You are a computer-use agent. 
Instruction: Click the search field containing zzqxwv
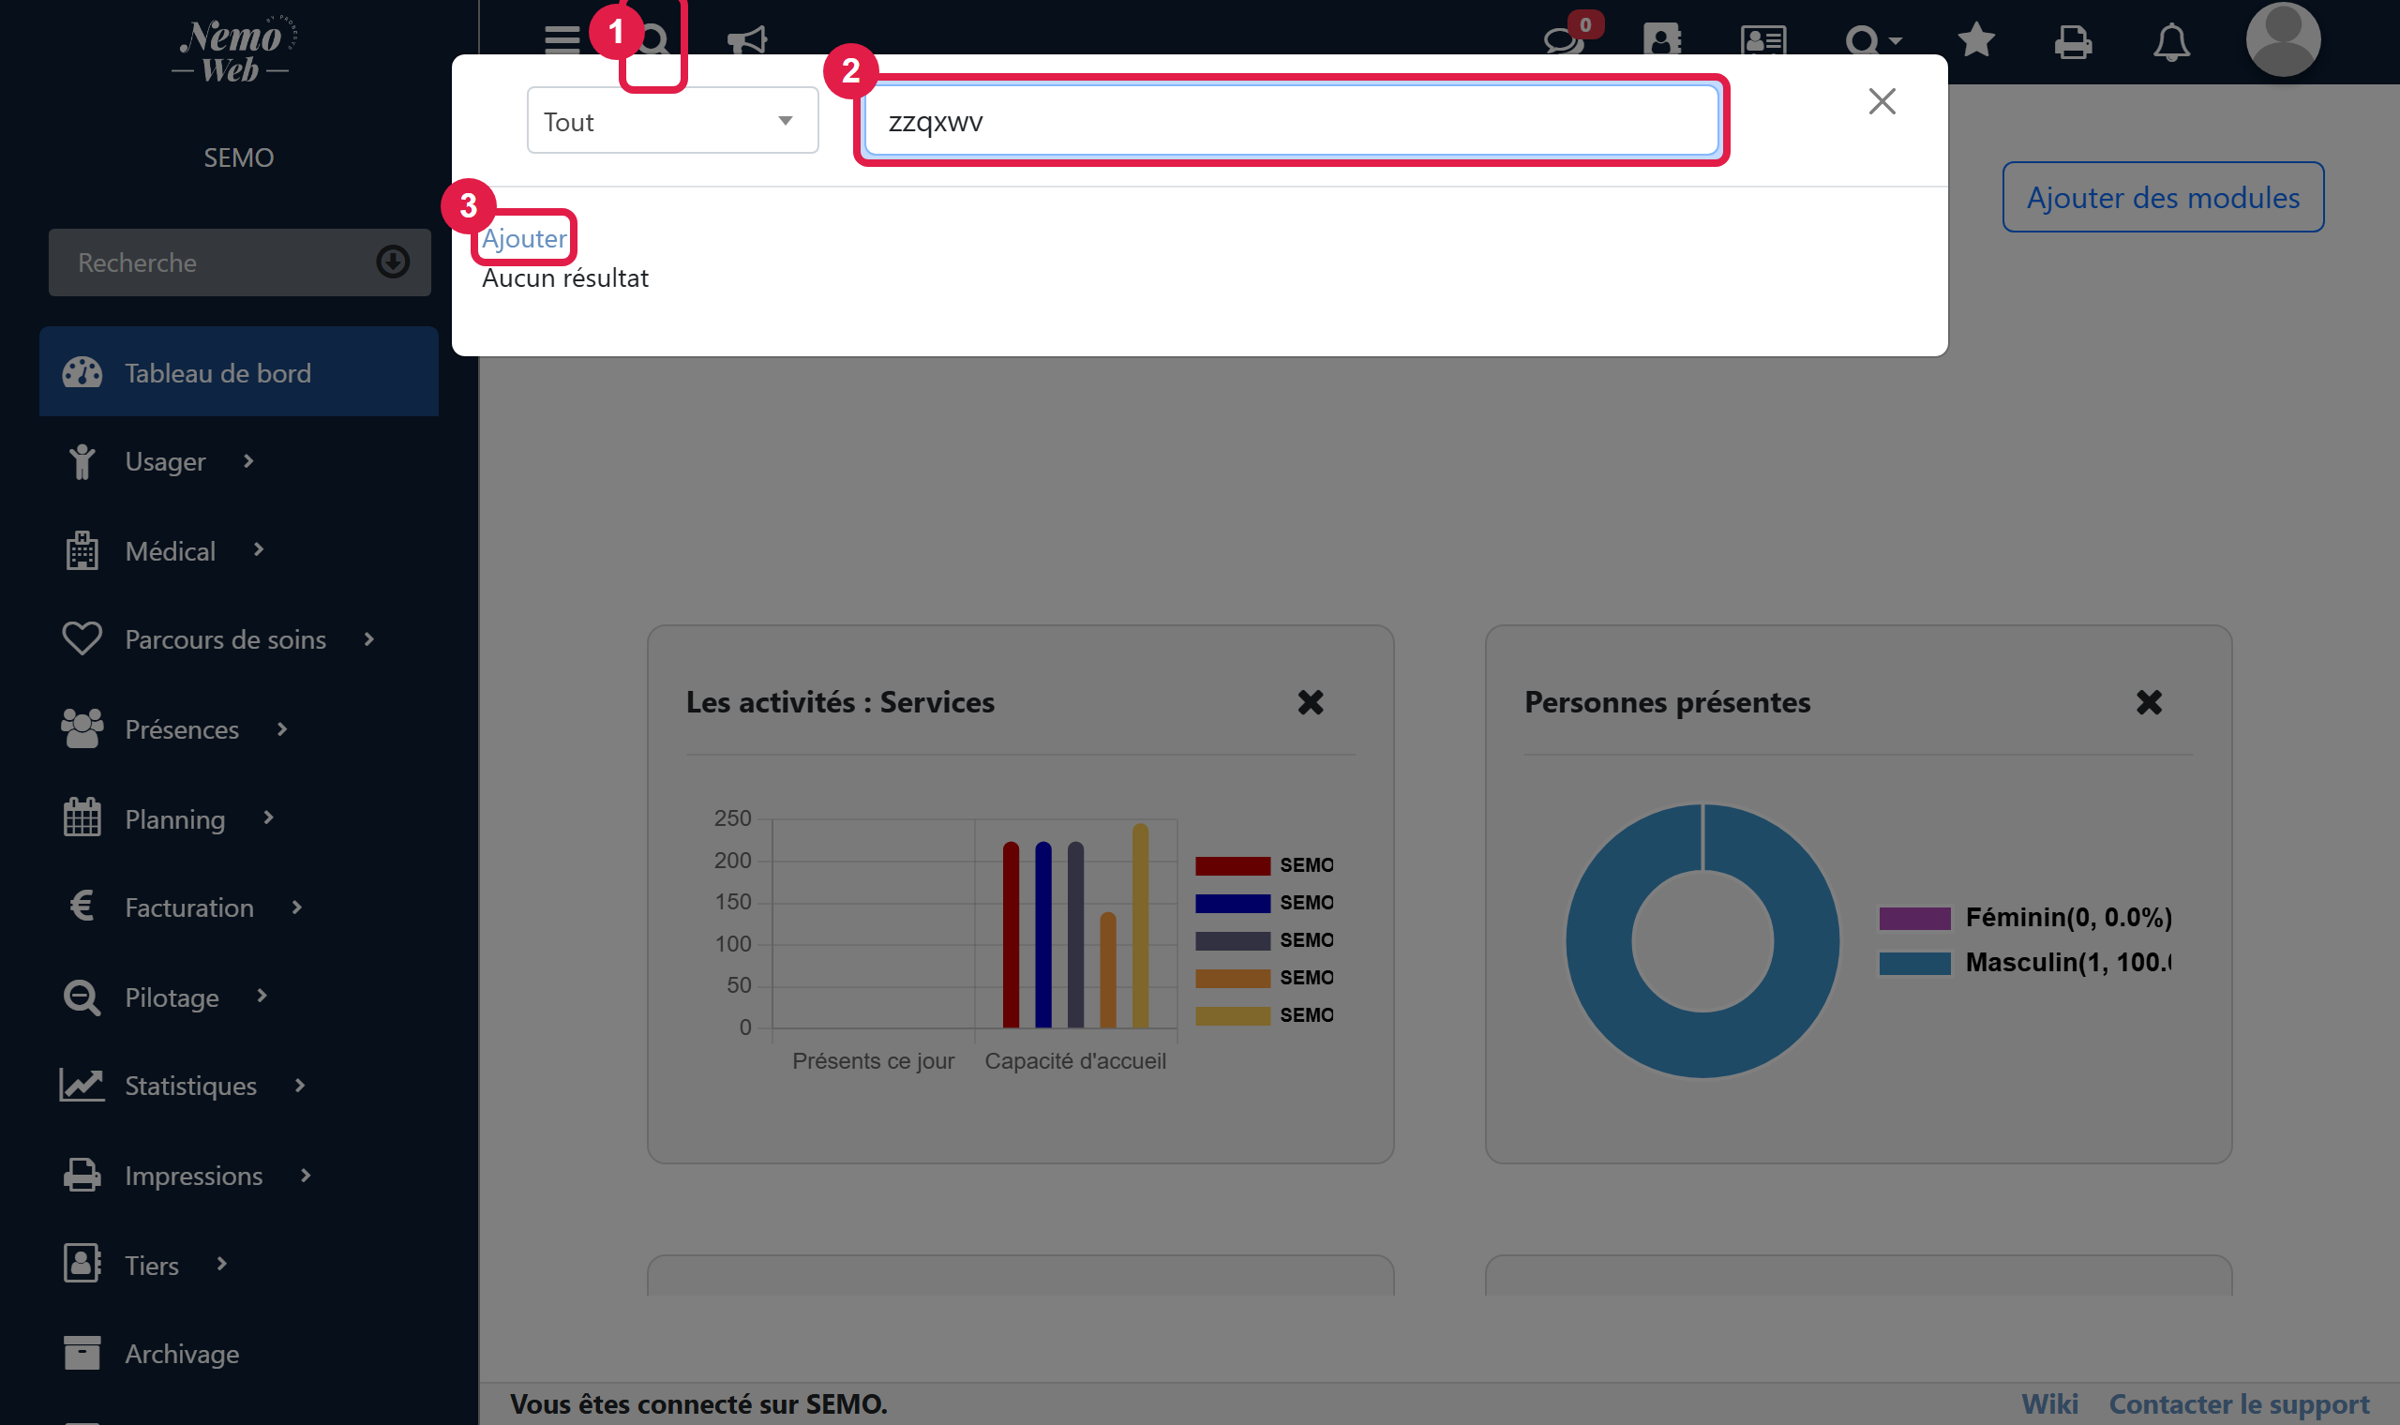click(1291, 121)
